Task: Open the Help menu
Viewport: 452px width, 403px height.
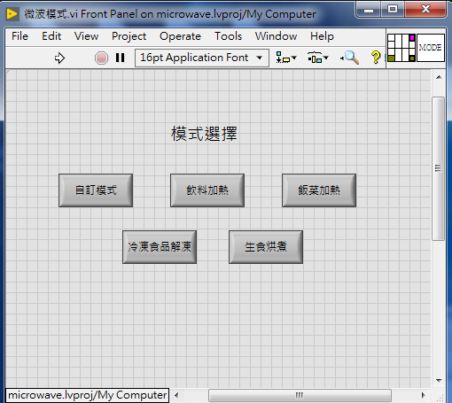Action: pyautogui.click(x=322, y=36)
